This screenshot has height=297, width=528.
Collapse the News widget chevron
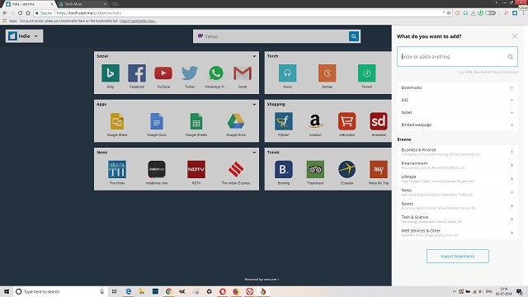click(254, 153)
